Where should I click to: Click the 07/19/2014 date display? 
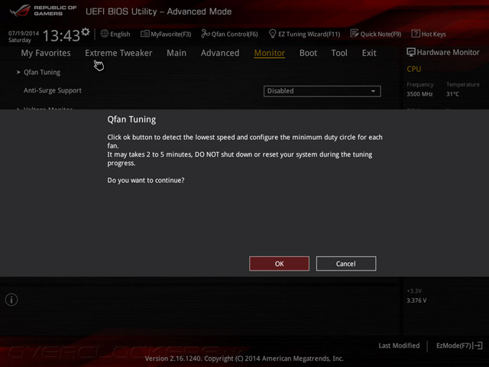pyautogui.click(x=24, y=33)
